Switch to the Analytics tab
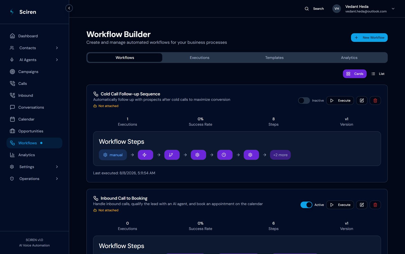This screenshot has height=254, width=405. 349,58
